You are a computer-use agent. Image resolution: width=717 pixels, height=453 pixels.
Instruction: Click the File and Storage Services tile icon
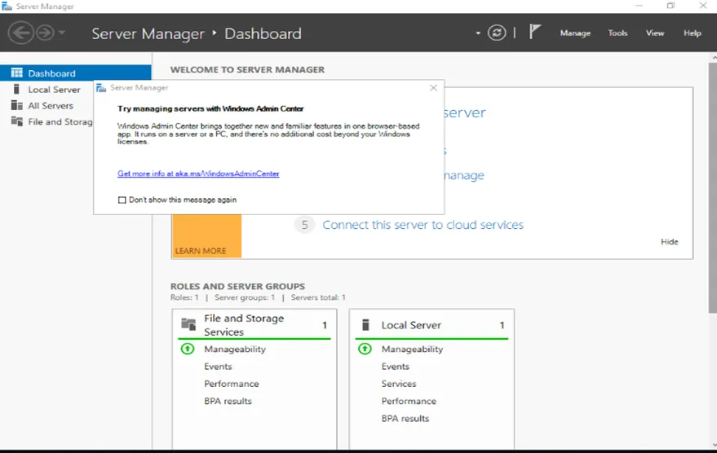point(188,325)
